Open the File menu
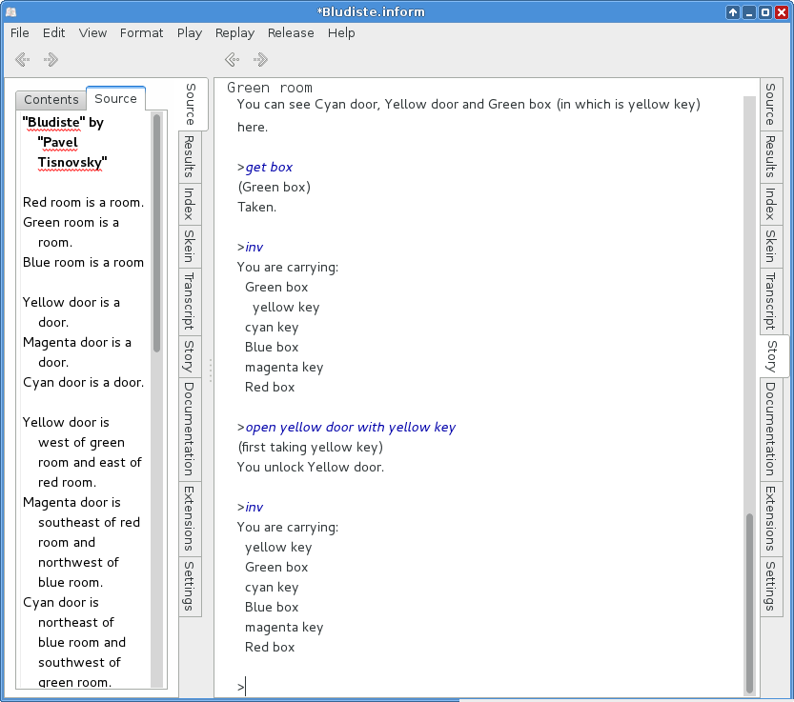This screenshot has width=794, height=702. click(x=19, y=32)
